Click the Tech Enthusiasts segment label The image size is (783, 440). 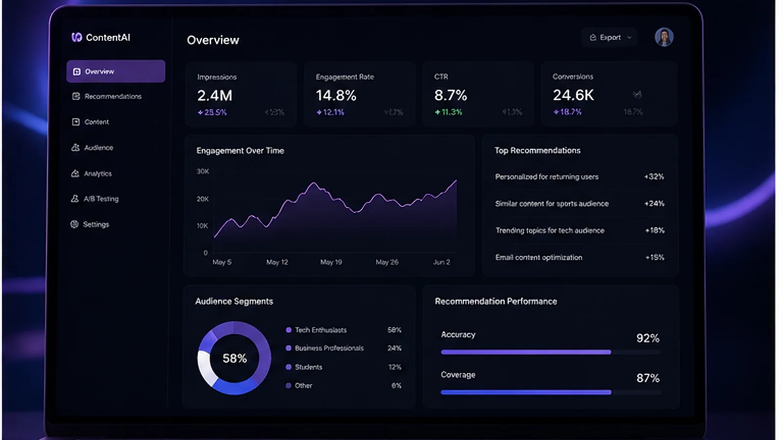[x=321, y=330]
